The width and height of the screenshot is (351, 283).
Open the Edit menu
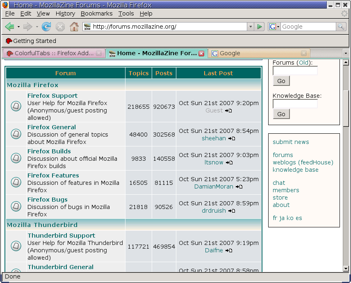pyautogui.click(x=26, y=14)
